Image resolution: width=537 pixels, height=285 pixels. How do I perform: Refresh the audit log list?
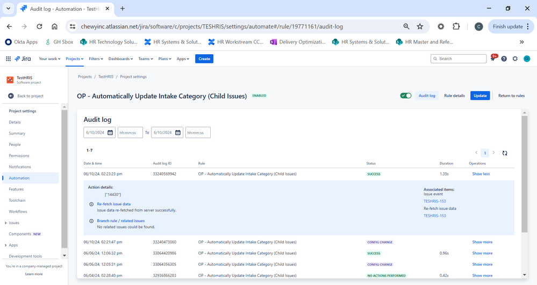505,153
